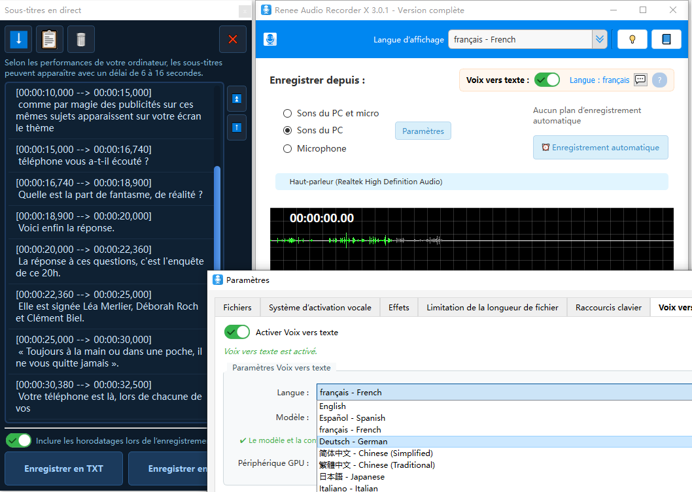Switch to Raccourcis clavier tab

click(x=608, y=307)
